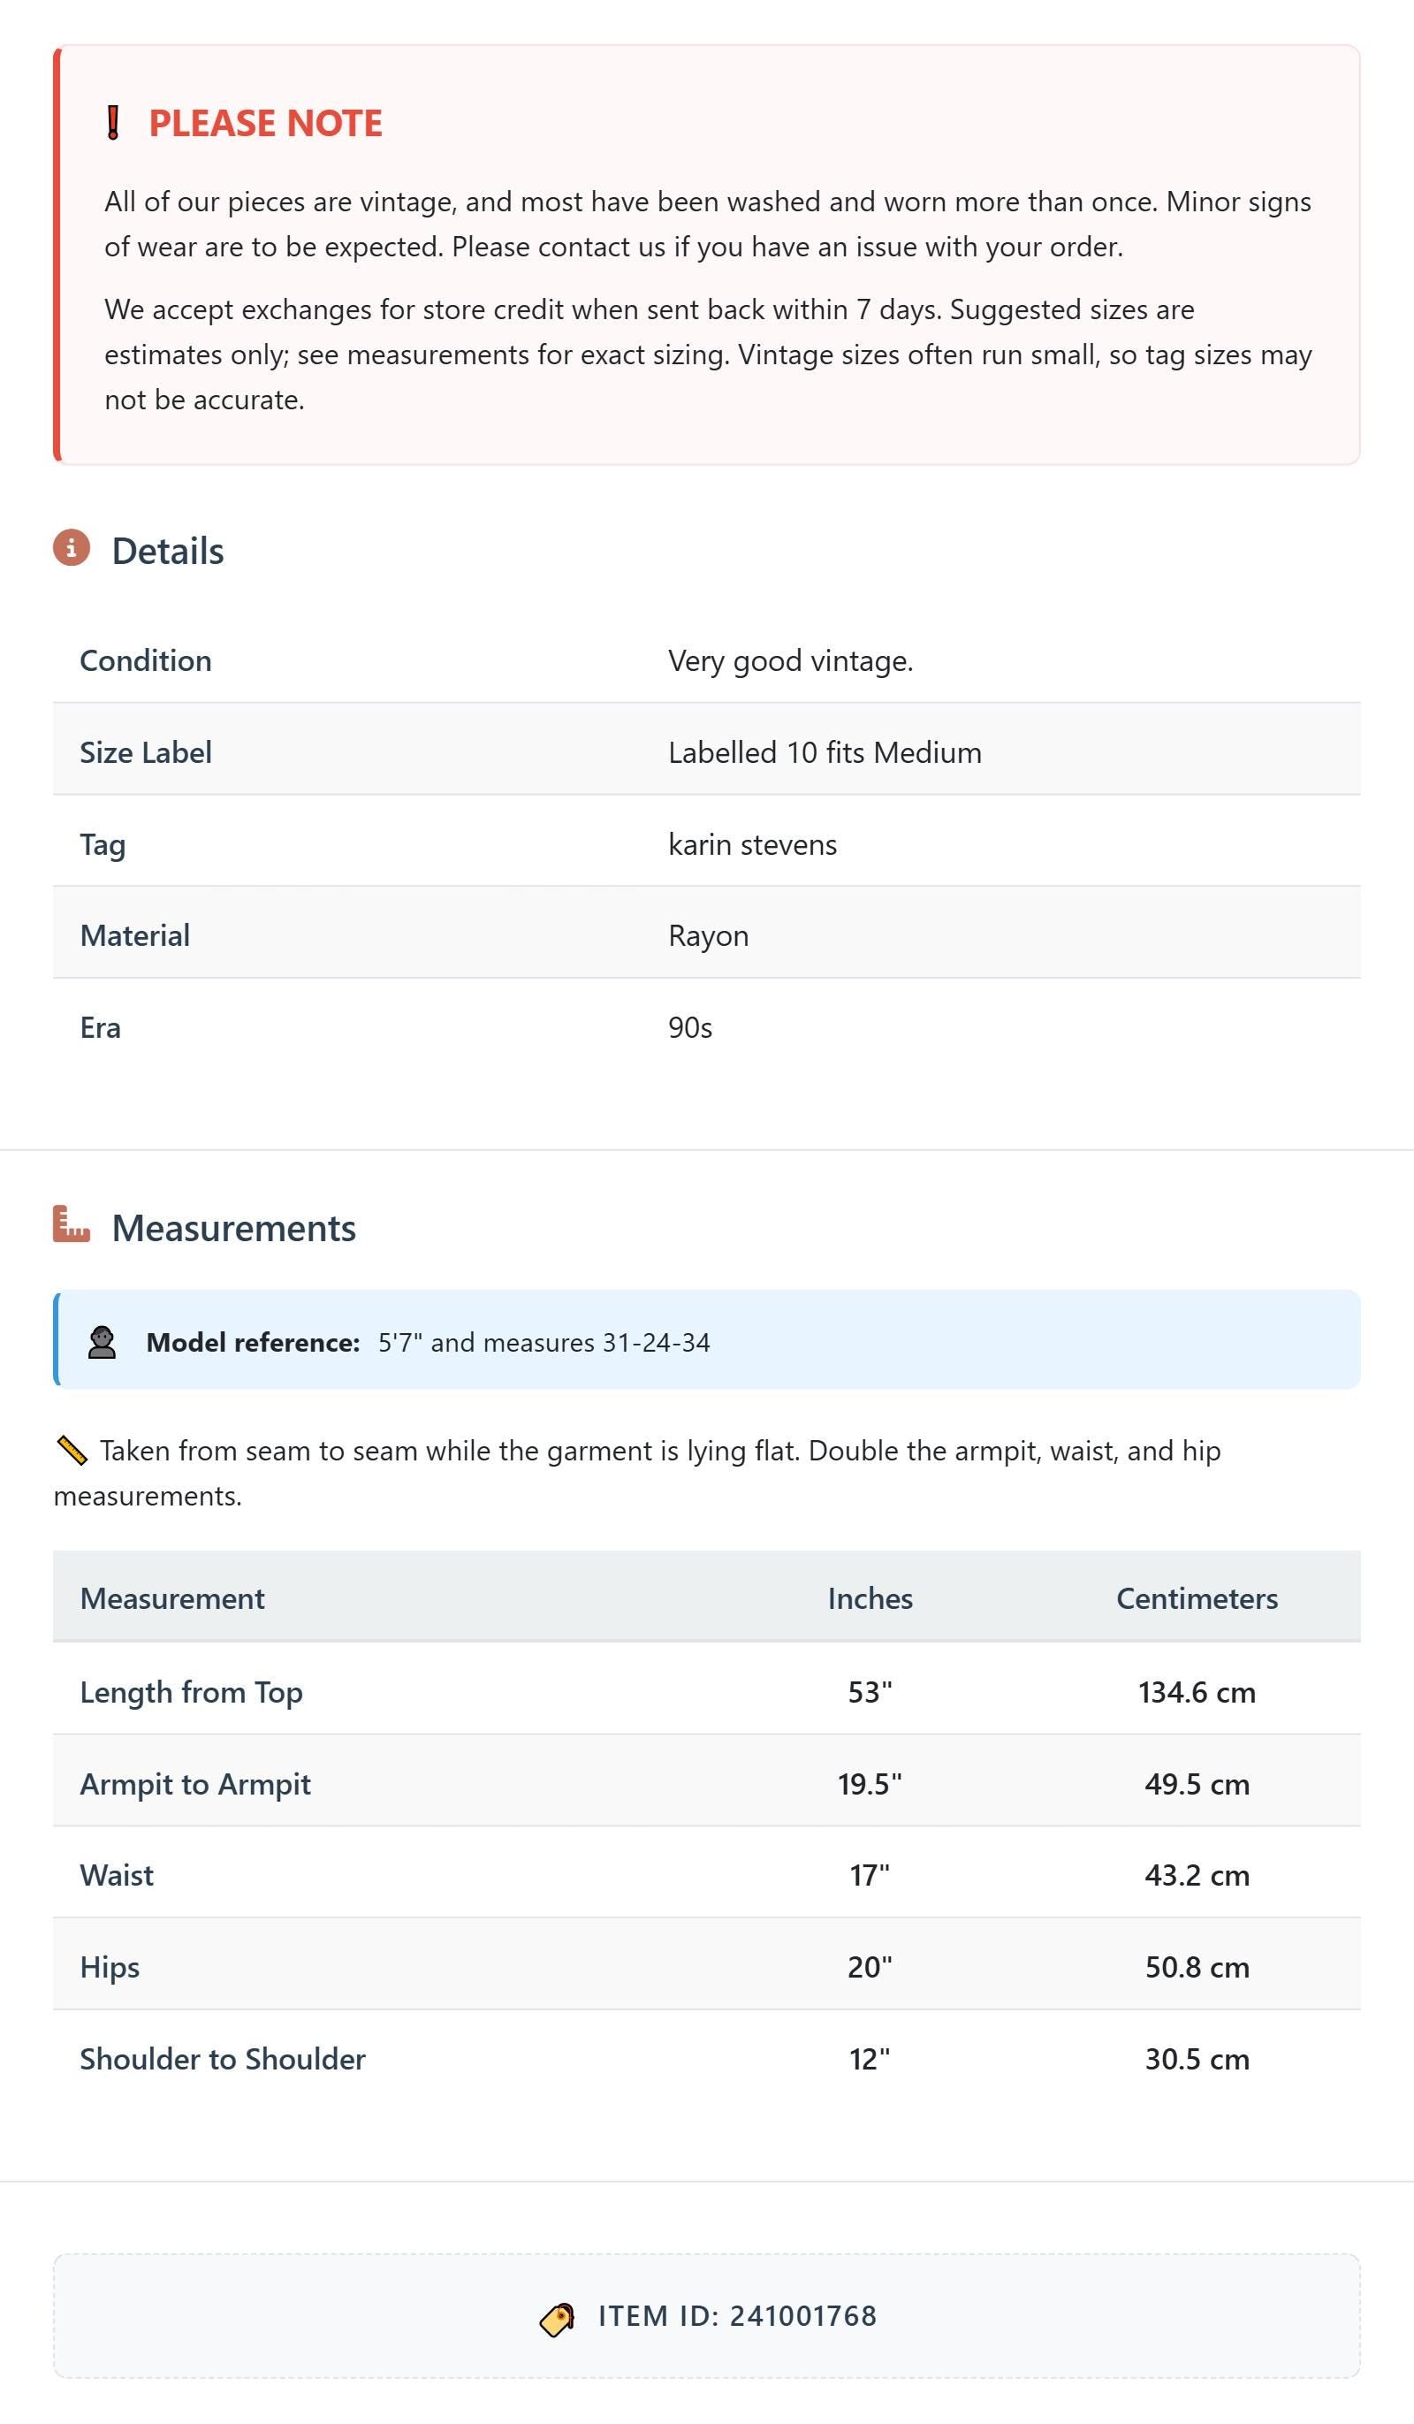Click the red exclamation mark icon
Image resolution: width=1414 pixels, height=2424 pixels.
(112, 123)
